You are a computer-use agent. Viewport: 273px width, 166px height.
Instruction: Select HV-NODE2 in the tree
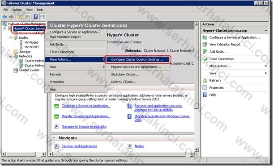coord(32,47)
